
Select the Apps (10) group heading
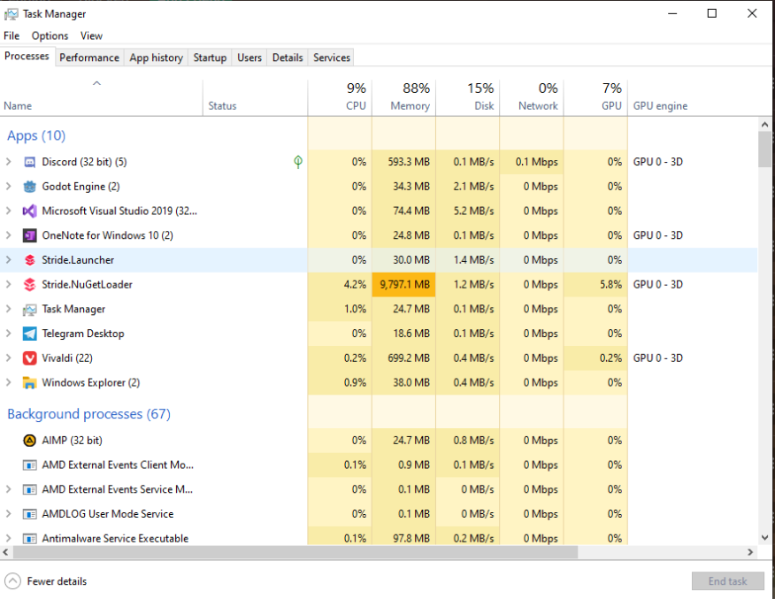pos(36,135)
